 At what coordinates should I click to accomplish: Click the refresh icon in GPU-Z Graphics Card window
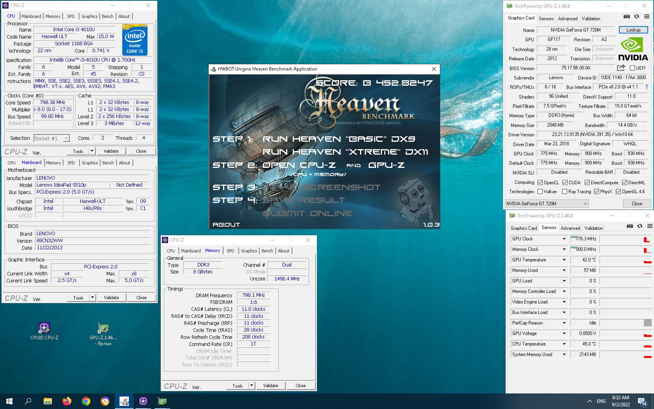click(x=636, y=17)
